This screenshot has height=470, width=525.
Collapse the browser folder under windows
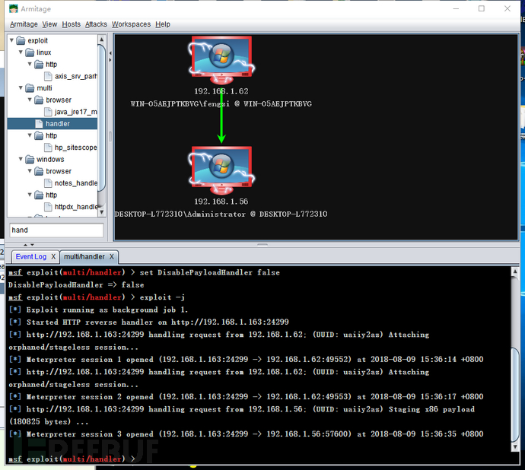(x=30, y=171)
